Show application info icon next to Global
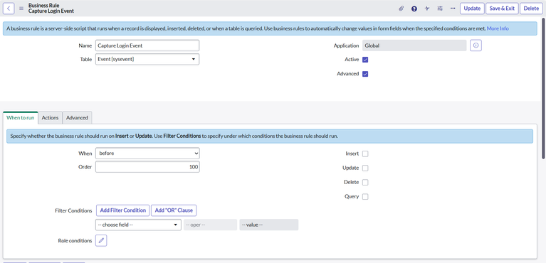This screenshot has width=546, height=263. click(476, 45)
